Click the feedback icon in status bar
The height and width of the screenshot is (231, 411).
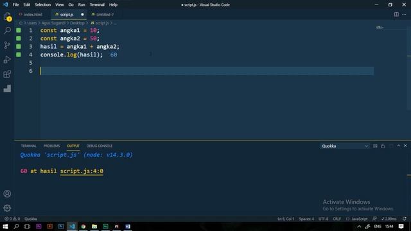(x=374, y=219)
